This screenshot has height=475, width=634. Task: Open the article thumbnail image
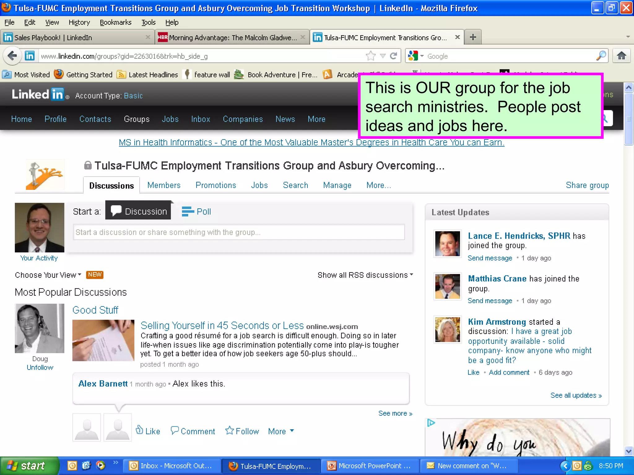tap(103, 340)
